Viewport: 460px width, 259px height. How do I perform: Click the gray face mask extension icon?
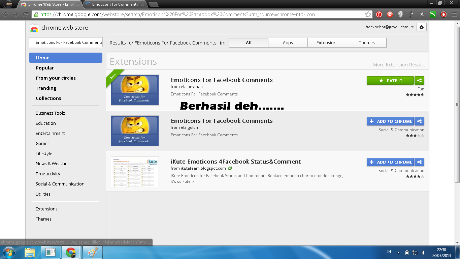401,15
